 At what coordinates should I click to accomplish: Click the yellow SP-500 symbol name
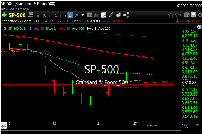(17, 15)
